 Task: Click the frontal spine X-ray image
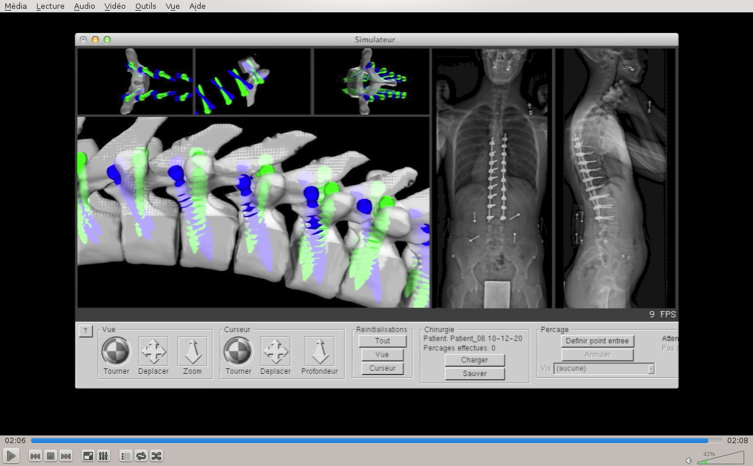pos(492,178)
